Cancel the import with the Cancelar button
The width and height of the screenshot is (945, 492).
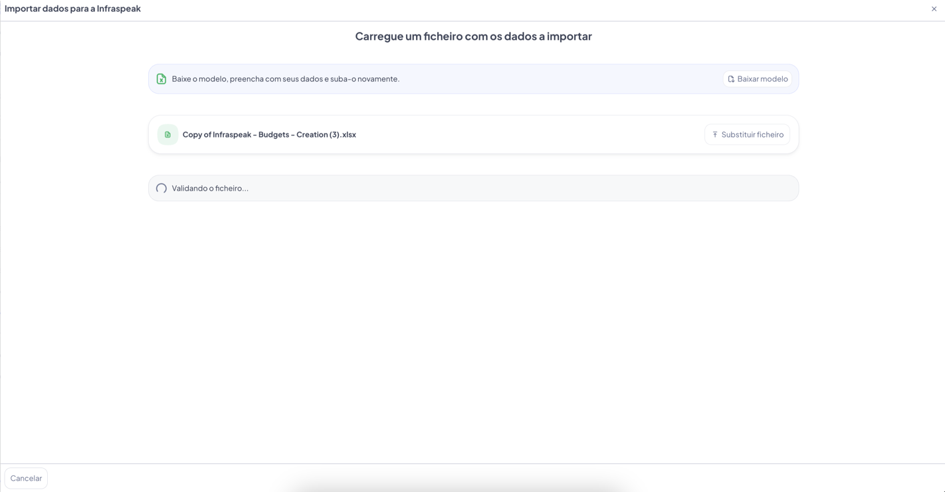pyautogui.click(x=26, y=478)
